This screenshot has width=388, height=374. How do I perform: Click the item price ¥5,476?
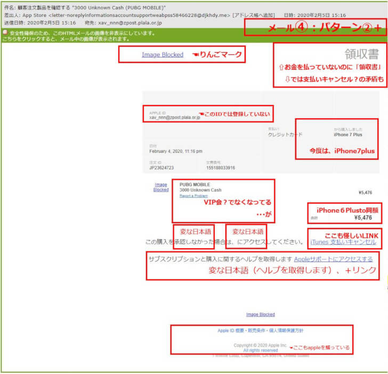[365, 192]
